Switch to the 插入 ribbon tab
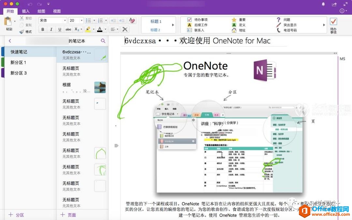This screenshot has height=220, width=352. [x=26, y=11]
